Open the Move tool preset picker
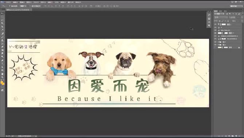This screenshot has width=244, height=138. click(x=5, y=6)
